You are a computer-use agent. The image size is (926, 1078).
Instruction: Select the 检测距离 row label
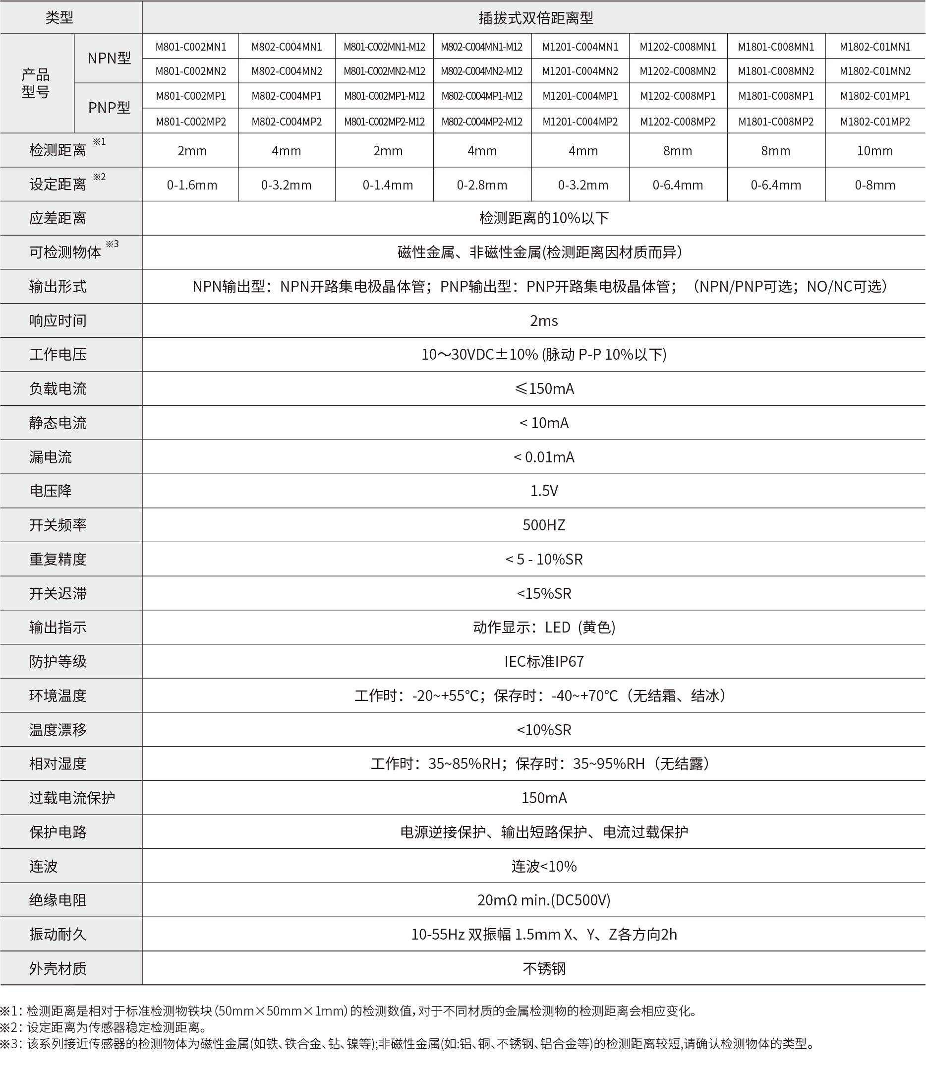pyautogui.click(x=58, y=150)
